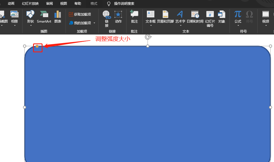Expand the Photo Album dropdown arrow
The height and width of the screenshot is (162, 274).
click(x=15, y=26)
